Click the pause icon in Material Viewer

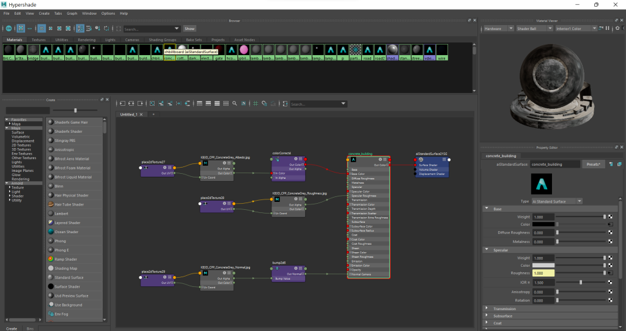608,28
